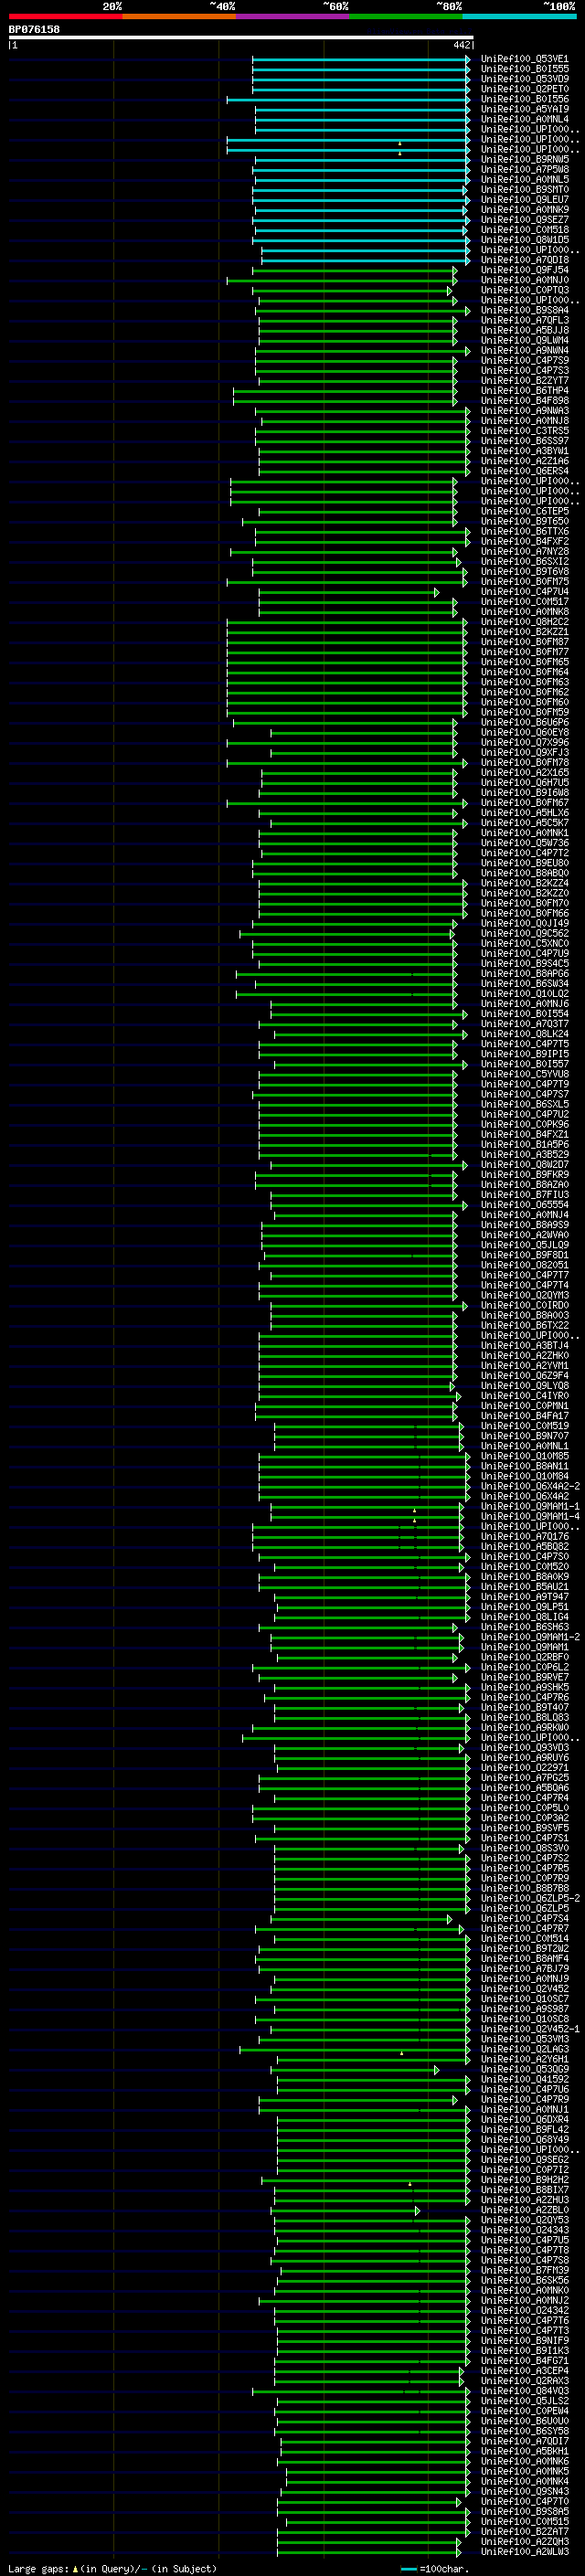Screen dimensions: 585x2576
Task: Click the red 20% identity legend bar
Action: [65, 16]
